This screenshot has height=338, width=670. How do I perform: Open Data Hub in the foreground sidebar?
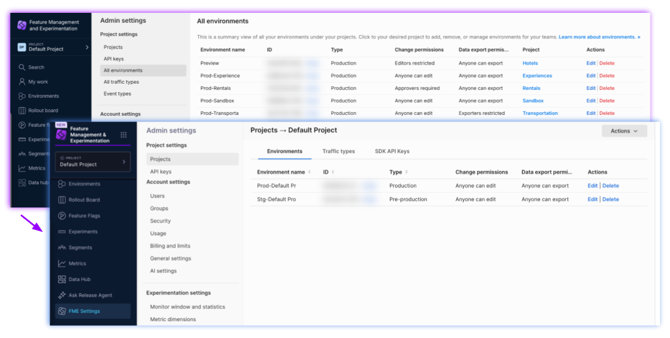tap(79, 279)
